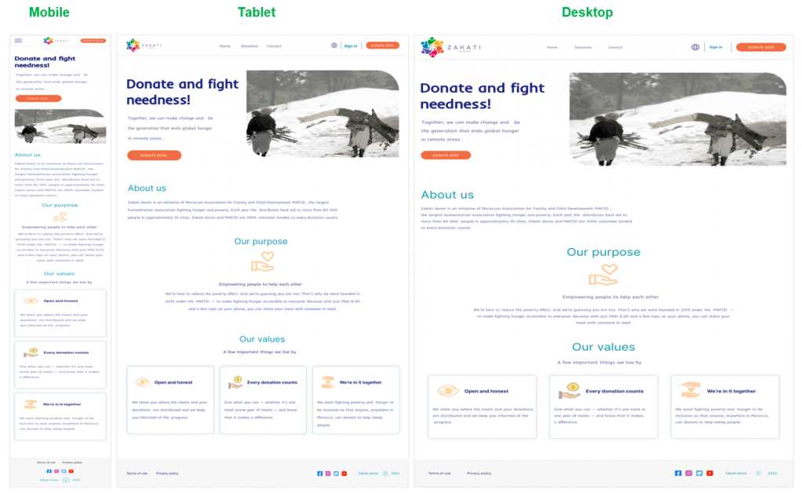Viewport: 802px width, 493px height.
Task: Open Privacy policy link in tablet footer
Action: click(x=168, y=473)
